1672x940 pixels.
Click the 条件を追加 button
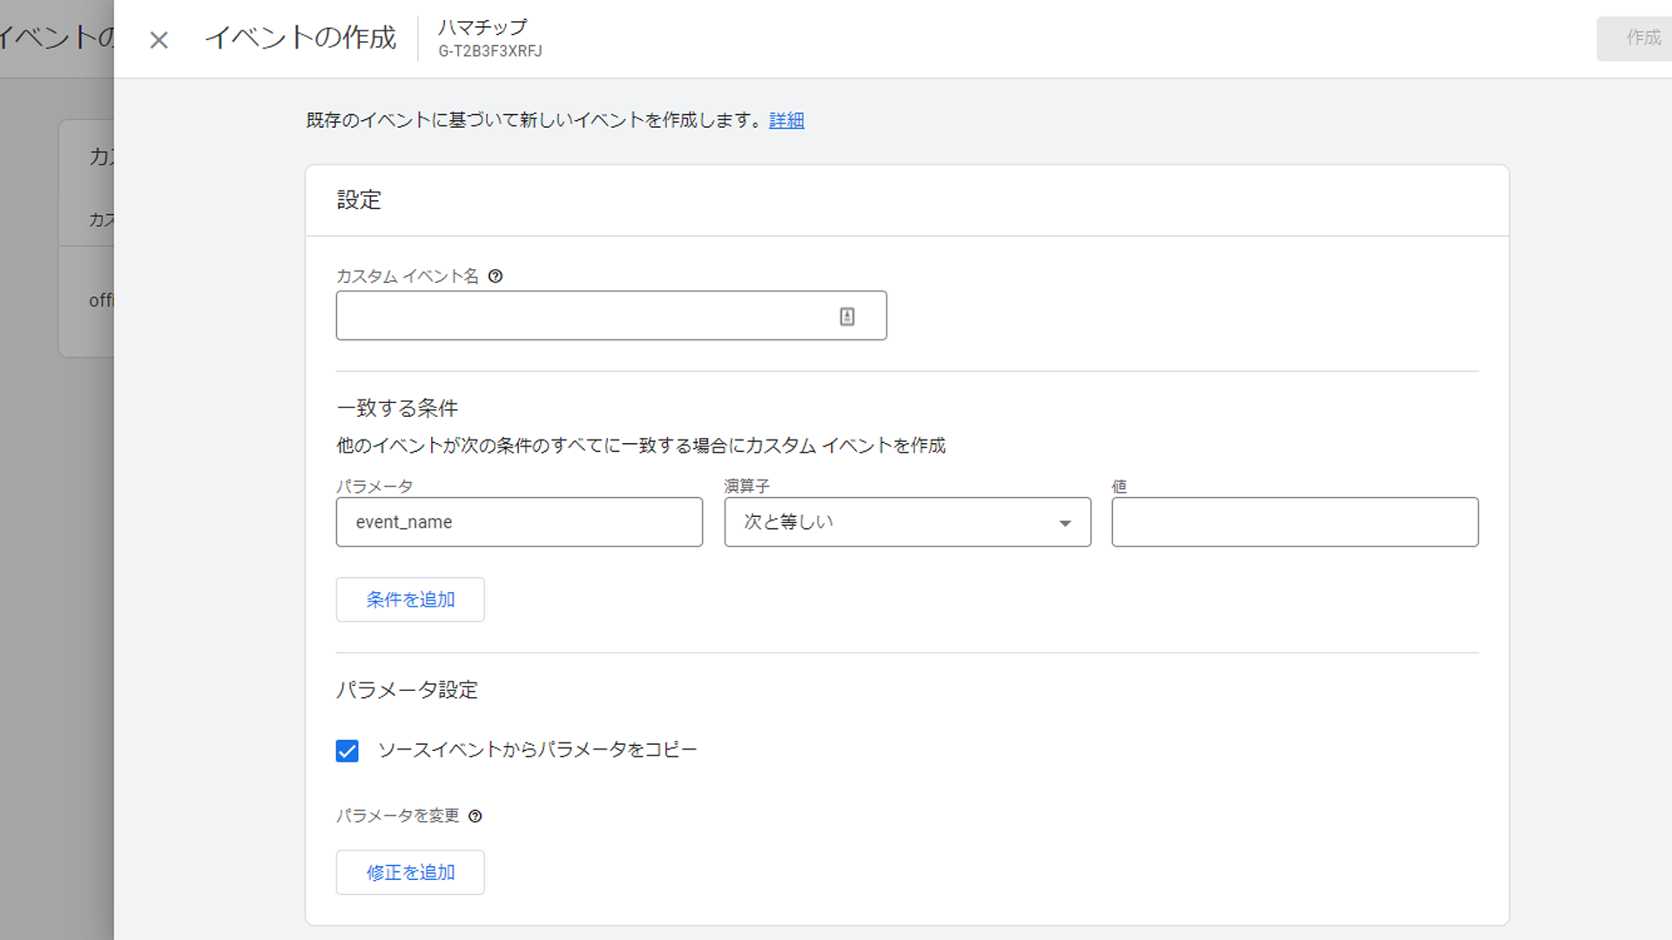pos(410,600)
